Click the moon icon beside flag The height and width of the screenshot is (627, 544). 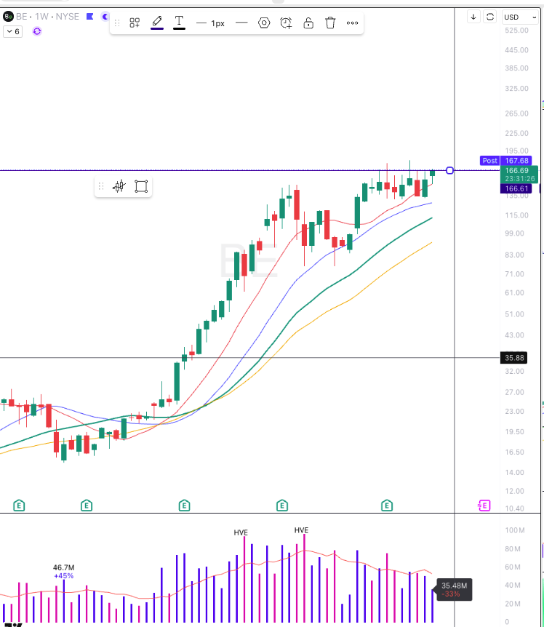click(105, 17)
